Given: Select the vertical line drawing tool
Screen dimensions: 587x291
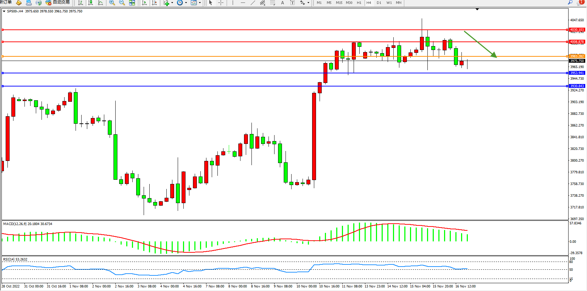Looking at the screenshot, I should [x=233, y=3].
